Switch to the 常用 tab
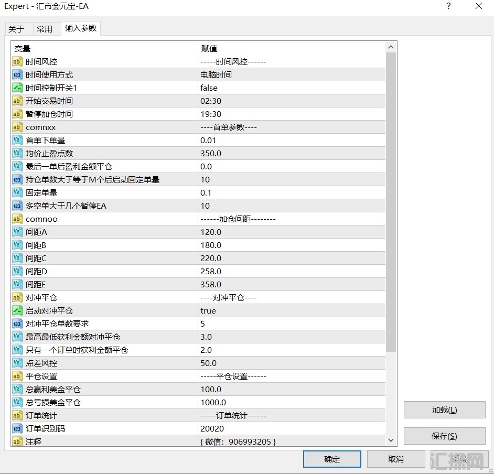 click(45, 29)
